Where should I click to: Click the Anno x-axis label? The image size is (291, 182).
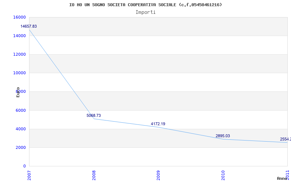tap(282, 178)
